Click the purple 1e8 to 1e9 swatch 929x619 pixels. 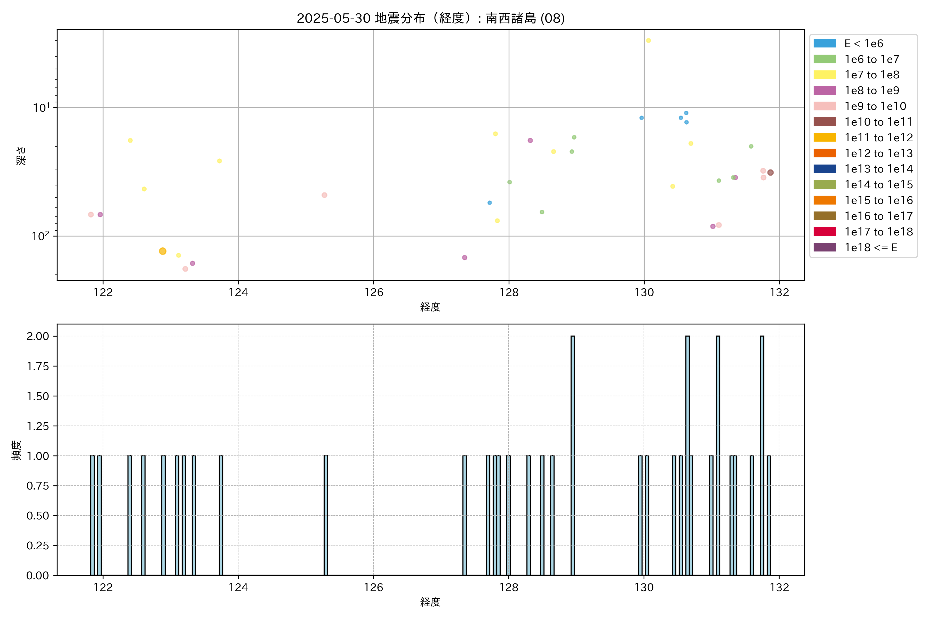pos(825,91)
